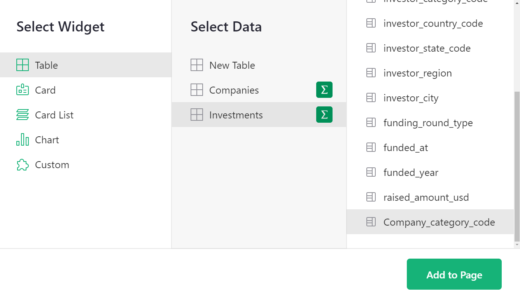The image size is (520, 299).
Task: Click the funded_at column icon
Action: [371, 148]
